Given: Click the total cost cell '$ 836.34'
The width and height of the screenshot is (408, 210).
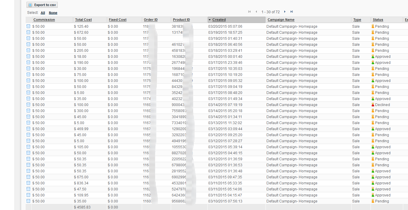Looking at the screenshot, I should pyautogui.click(x=81, y=183).
